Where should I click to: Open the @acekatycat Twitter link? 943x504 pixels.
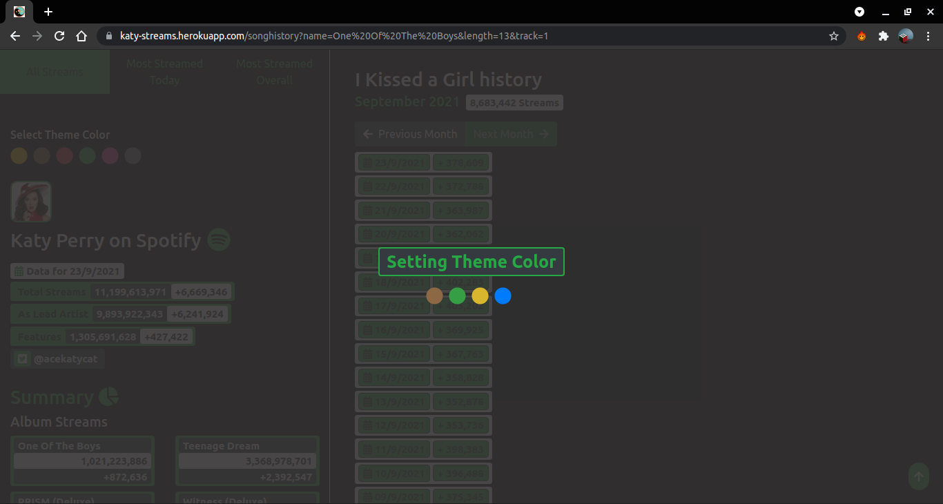[58, 359]
